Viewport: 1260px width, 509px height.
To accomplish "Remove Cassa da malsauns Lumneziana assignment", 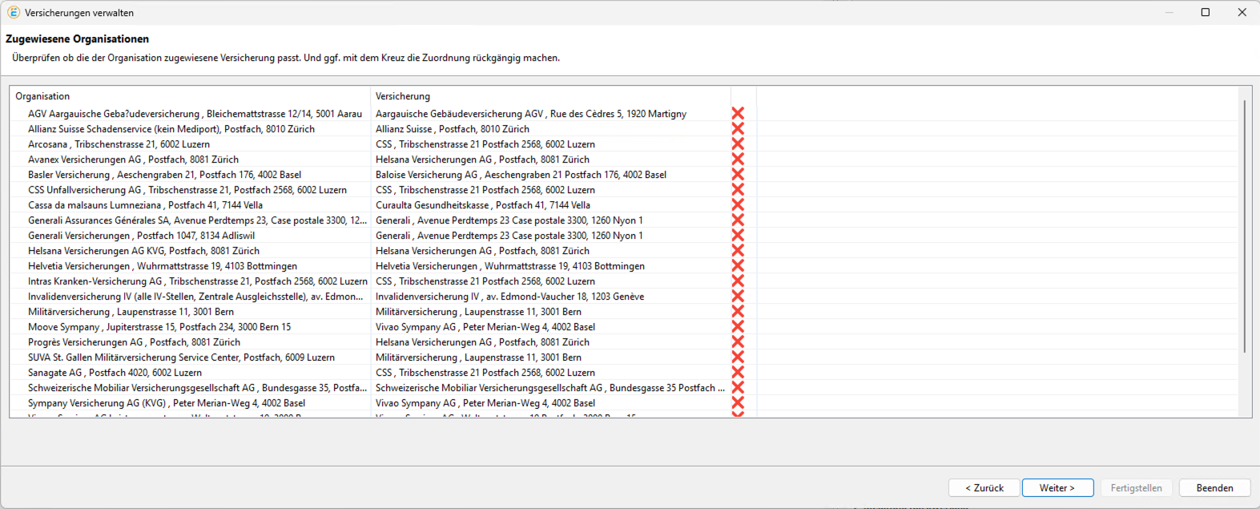I will (x=738, y=205).
